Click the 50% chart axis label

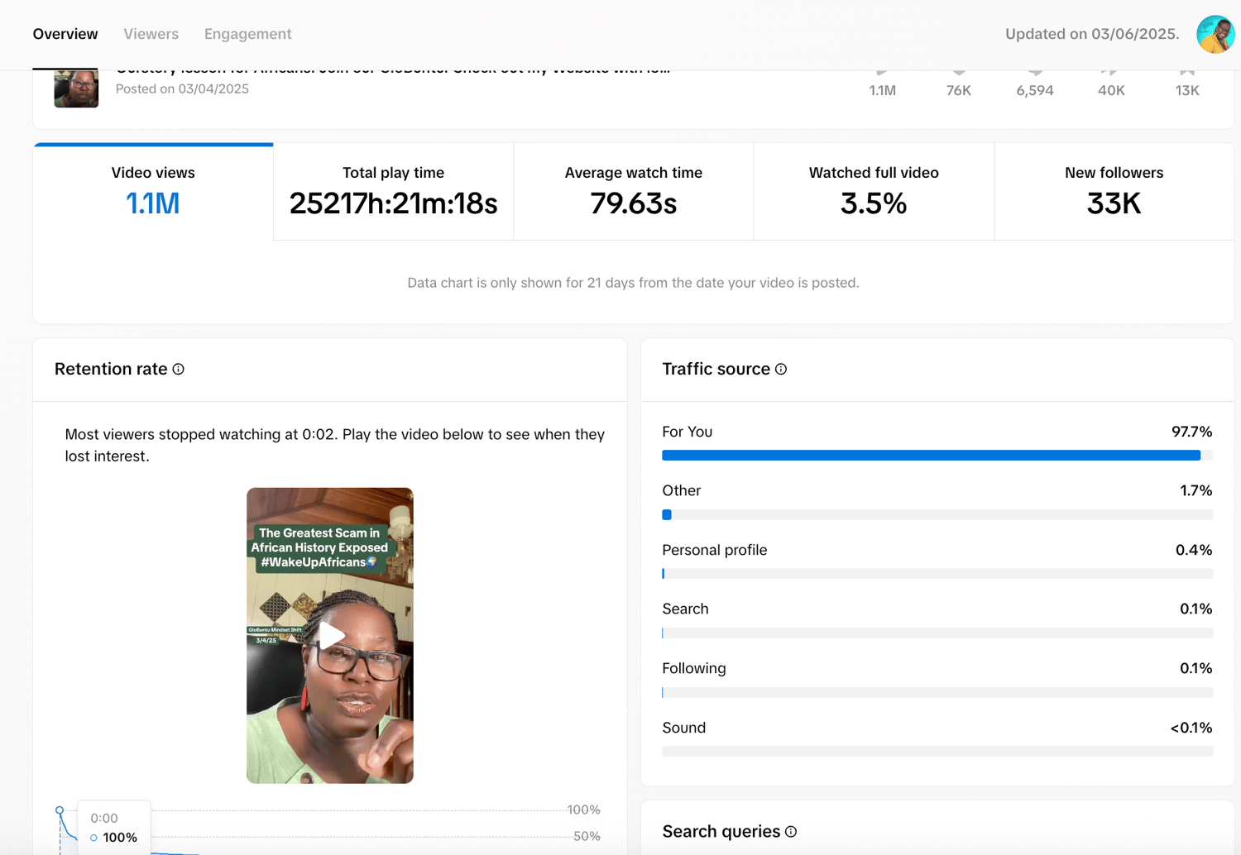pyautogui.click(x=587, y=836)
